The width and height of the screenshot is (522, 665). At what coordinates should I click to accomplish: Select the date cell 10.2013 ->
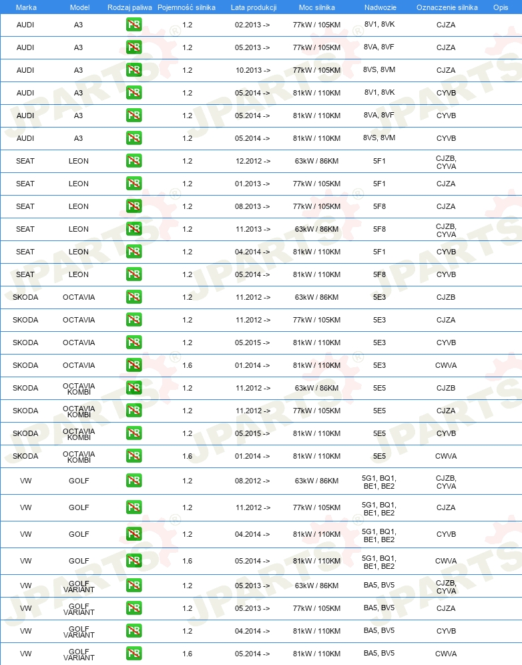(253, 70)
